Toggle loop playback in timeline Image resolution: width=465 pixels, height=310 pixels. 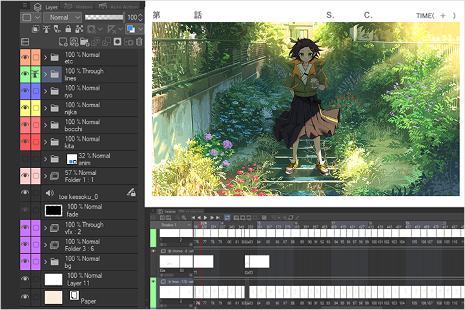(x=227, y=218)
